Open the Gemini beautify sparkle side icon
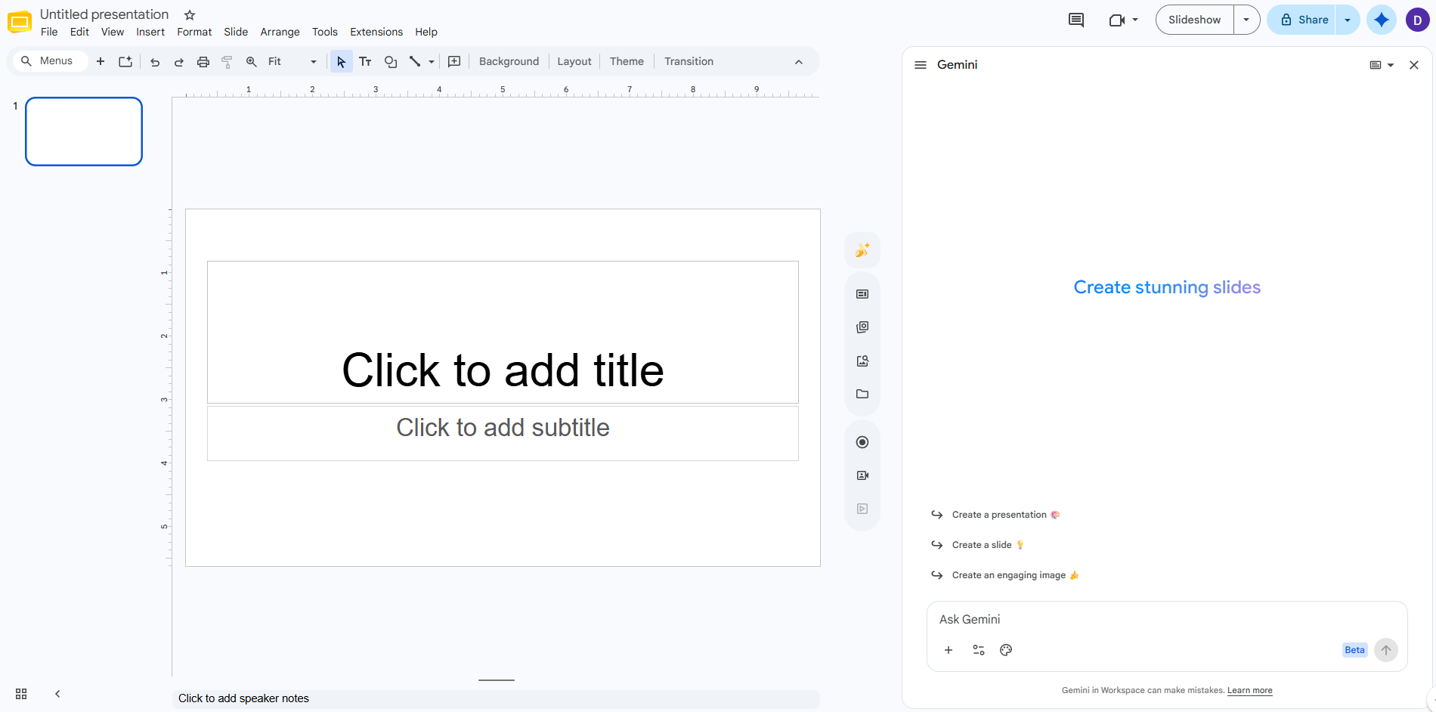Image resolution: width=1436 pixels, height=712 pixels. [862, 250]
